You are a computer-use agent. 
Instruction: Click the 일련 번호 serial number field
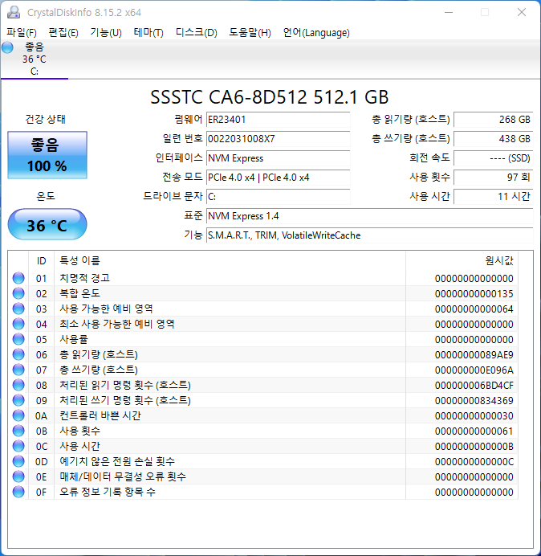click(x=278, y=138)
